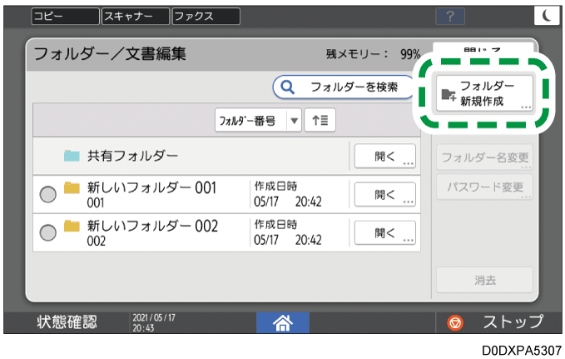565x359 pixels.
Task: Tap the yellow folder icon for 新しいフォルダー 001
Action: pos(72,188)
